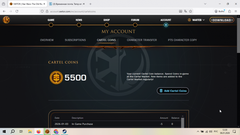Click the tracking protection shield icon
240x135 pixels.
click(x=42, y=11)
